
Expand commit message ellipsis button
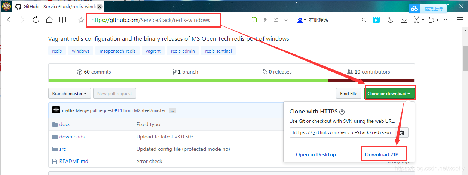click(172, 110)
